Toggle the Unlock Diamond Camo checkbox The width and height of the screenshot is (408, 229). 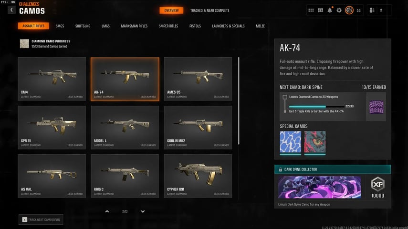point(285,97)
